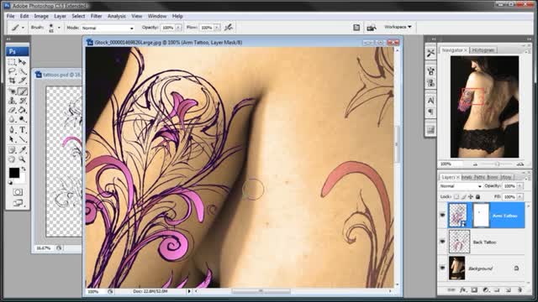This screenshot has height=302, width=538.
Task: Select the History Brush tool
Action: 23,101
